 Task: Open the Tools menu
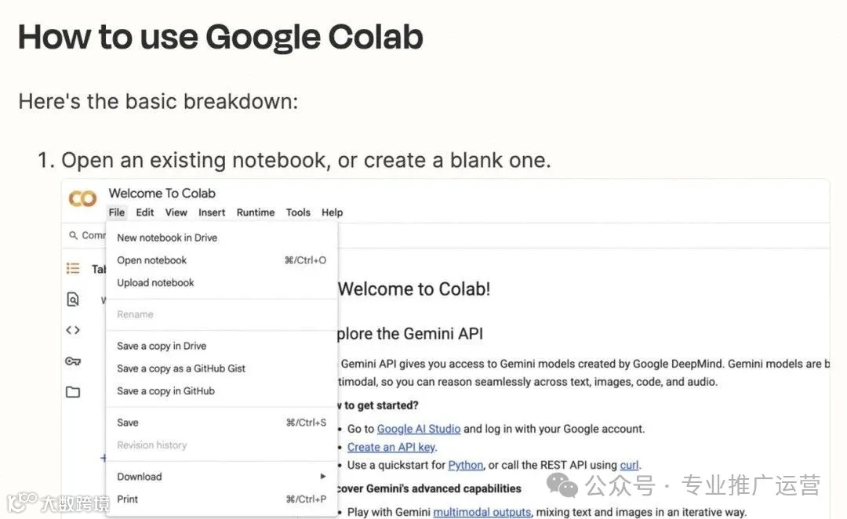tap(298, 212)
